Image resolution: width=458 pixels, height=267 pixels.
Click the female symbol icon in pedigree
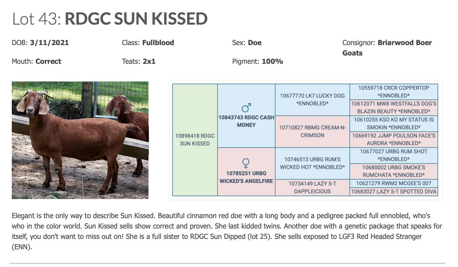pyautogui.click(x=246, y=163)
